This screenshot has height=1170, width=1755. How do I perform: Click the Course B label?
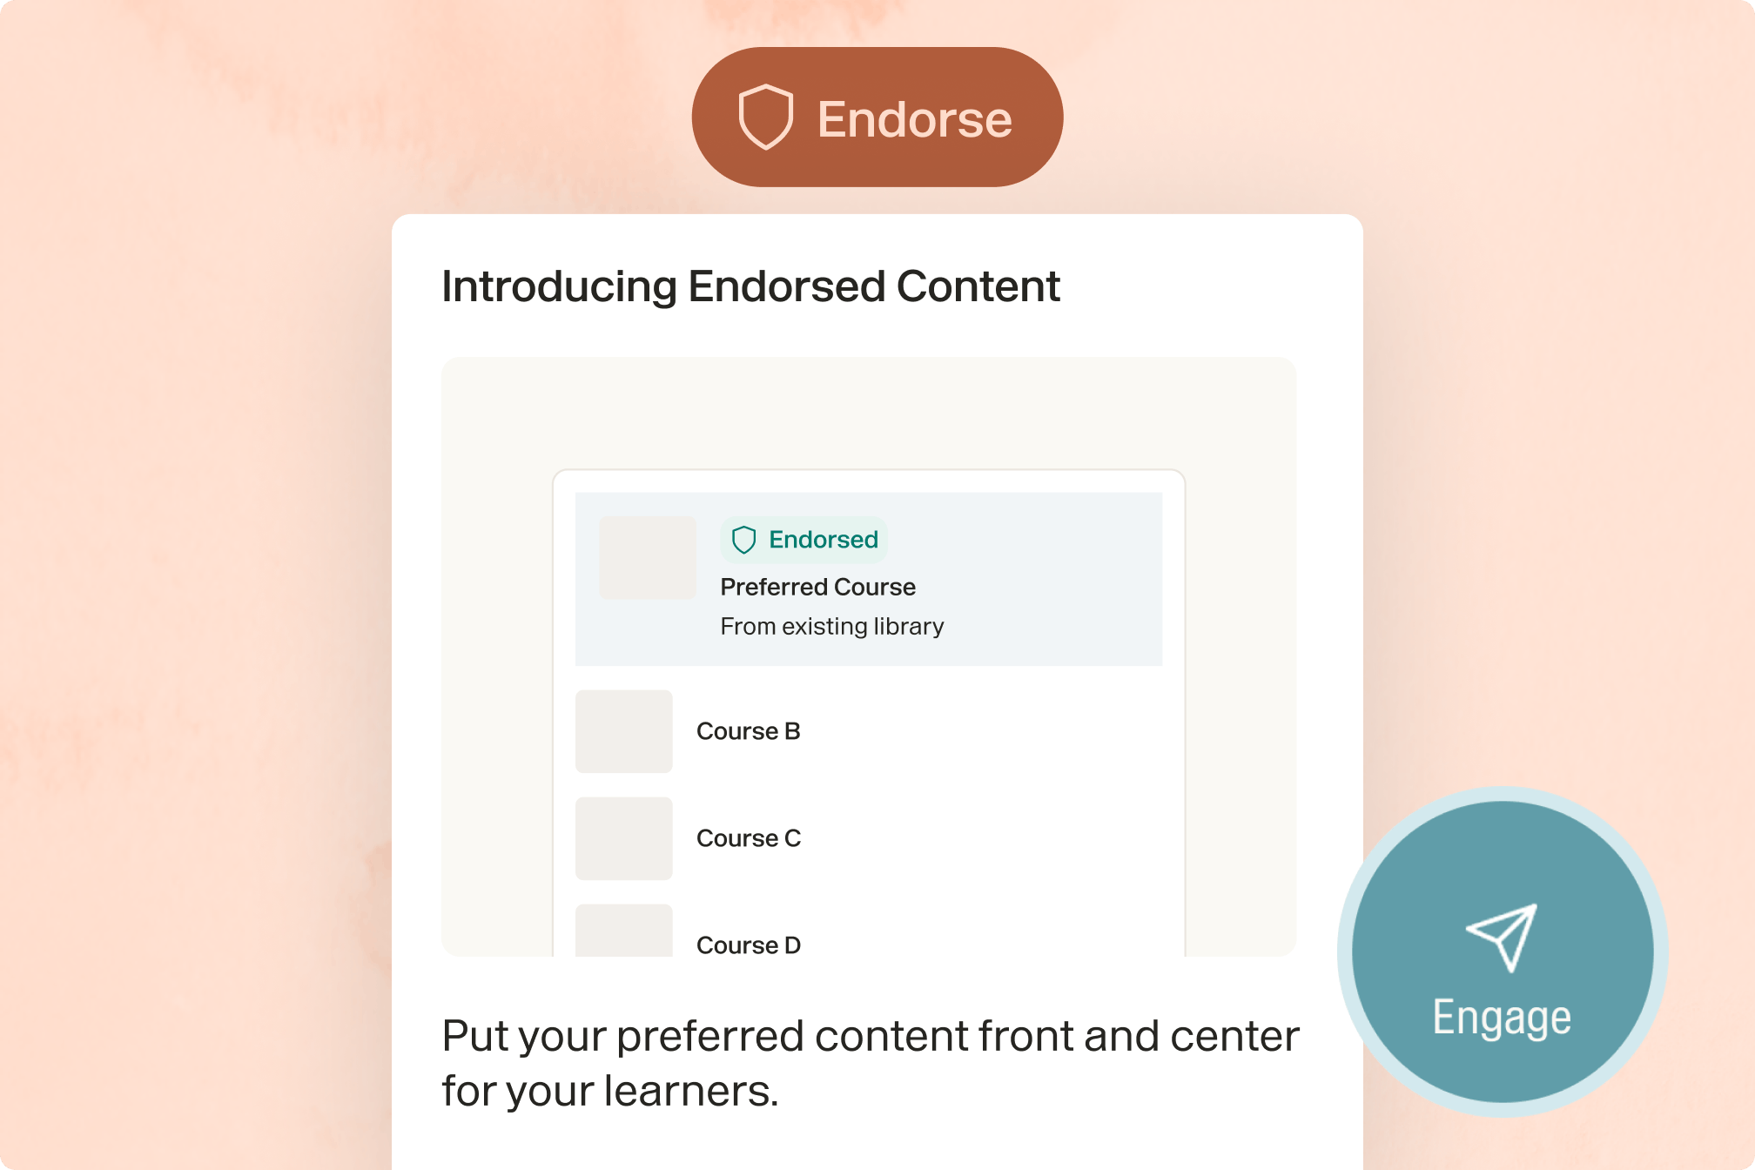click(x=748, y=731)
